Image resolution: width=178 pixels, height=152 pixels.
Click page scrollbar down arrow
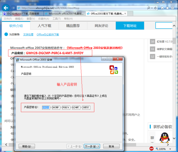point(174,138)
